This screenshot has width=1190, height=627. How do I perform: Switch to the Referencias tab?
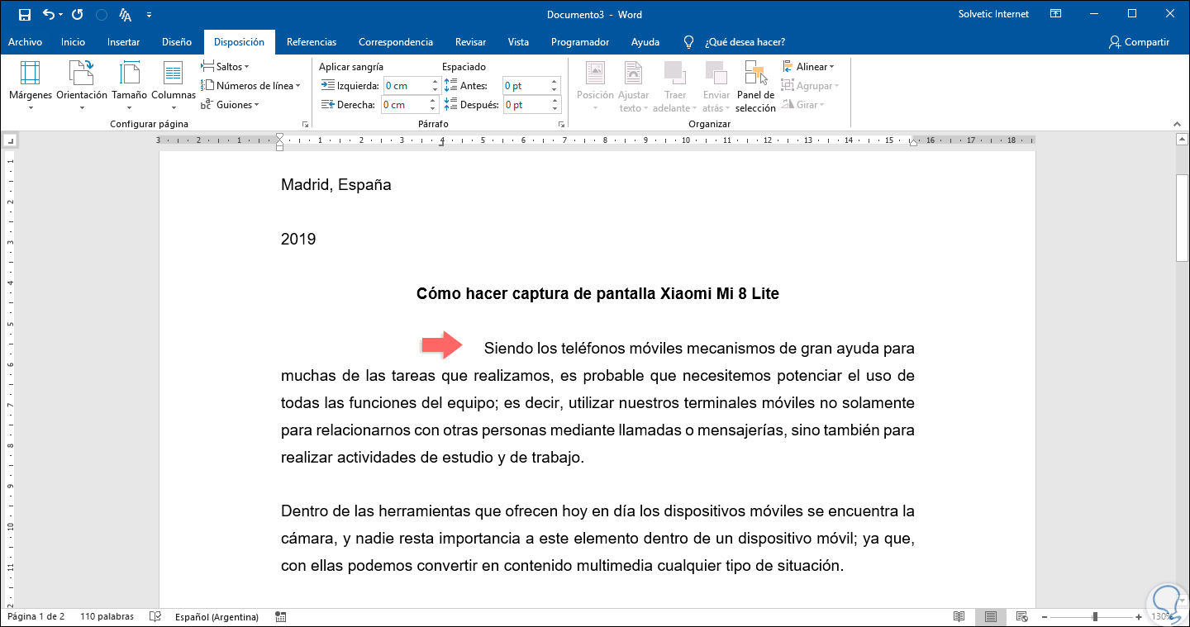(312, 42)
